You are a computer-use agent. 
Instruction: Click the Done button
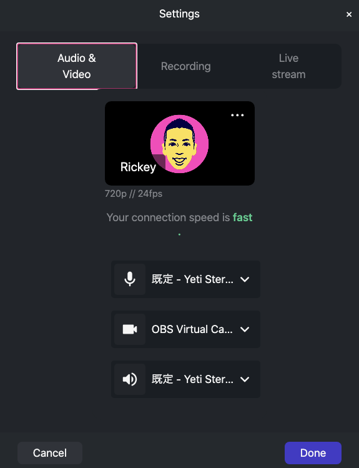[313, 453]
